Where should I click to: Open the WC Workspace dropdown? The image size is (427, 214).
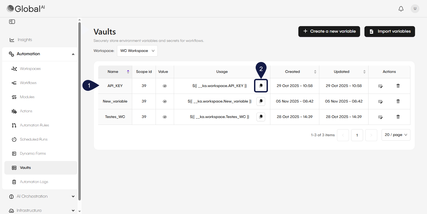click(137, 51)
